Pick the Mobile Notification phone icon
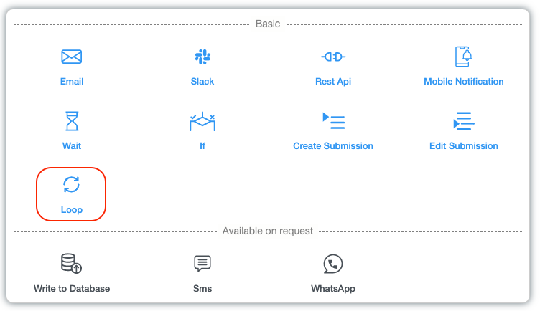The height and width of the screenshot is (311, 540). (x=463, y=57)
